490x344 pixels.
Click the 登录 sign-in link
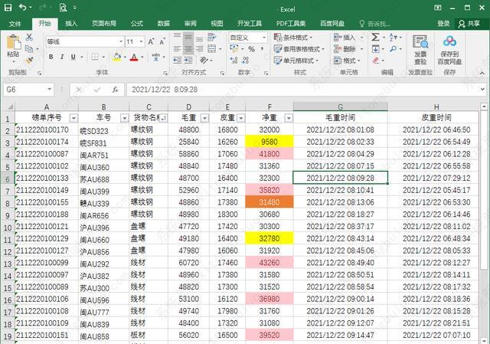click(x=444, y=24)
